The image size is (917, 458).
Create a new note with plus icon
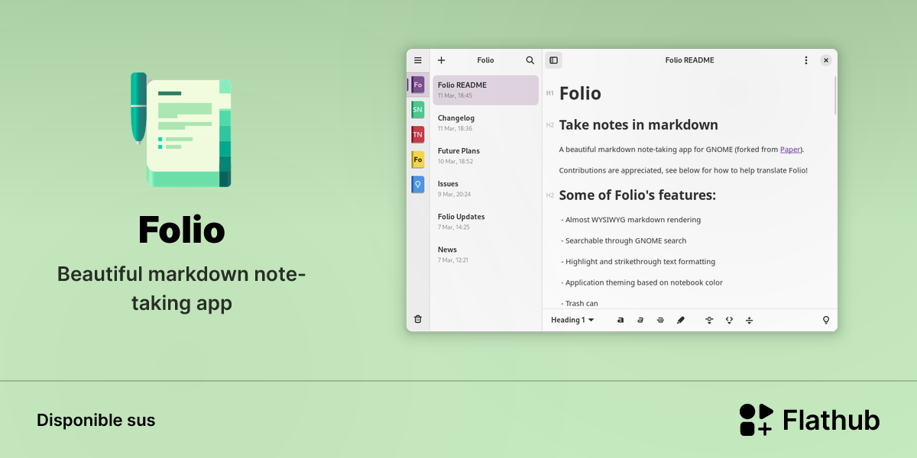tap(441, 60)
